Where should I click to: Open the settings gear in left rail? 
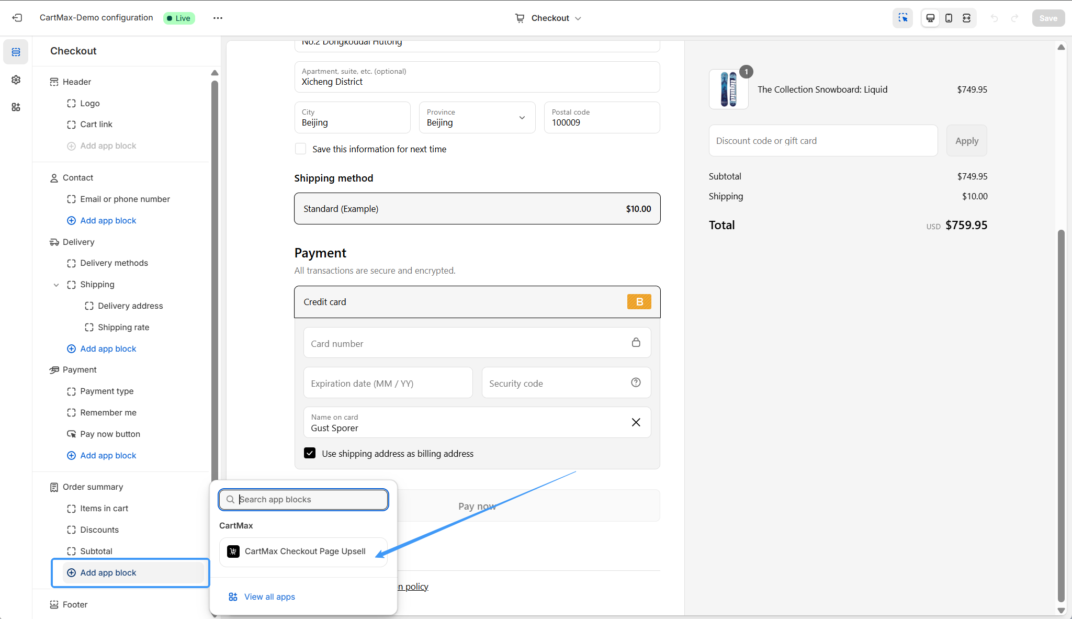(16, 80)
